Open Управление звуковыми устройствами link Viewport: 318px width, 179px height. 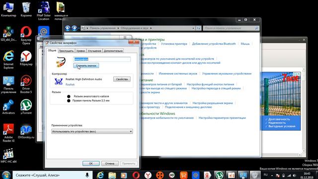227,74
